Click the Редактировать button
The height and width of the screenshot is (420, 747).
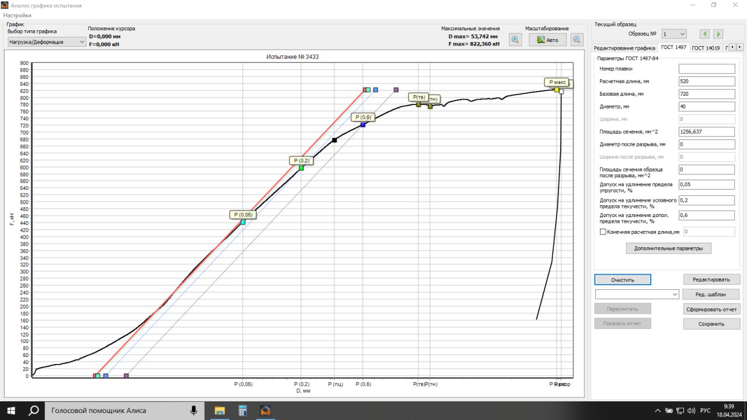[x=711, y=279]
